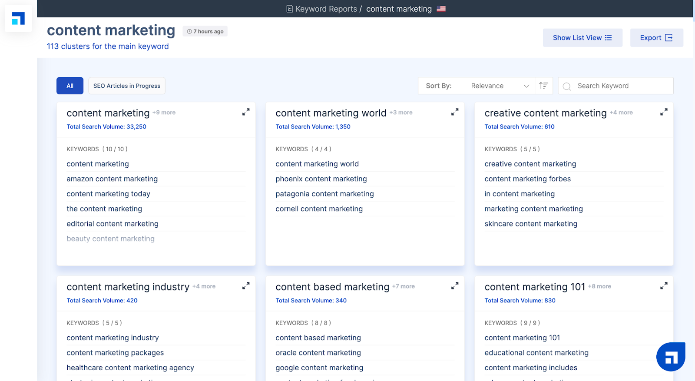This screenshot has width=695, height=381.
Task: Expand the content marketing world cluster card
Action: click(455, 112)
